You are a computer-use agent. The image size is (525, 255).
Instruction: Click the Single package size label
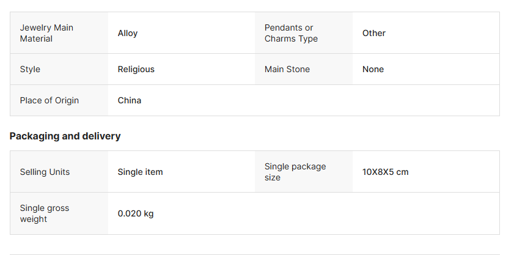295,172
